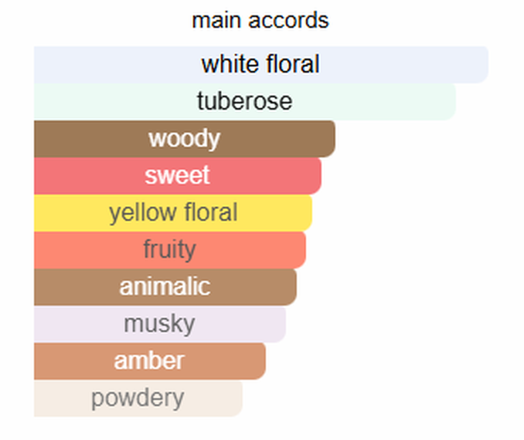The height and width of the screenshot is (440, 524).
Task: Click the white floral accord bar
Action: coord(261,64)
